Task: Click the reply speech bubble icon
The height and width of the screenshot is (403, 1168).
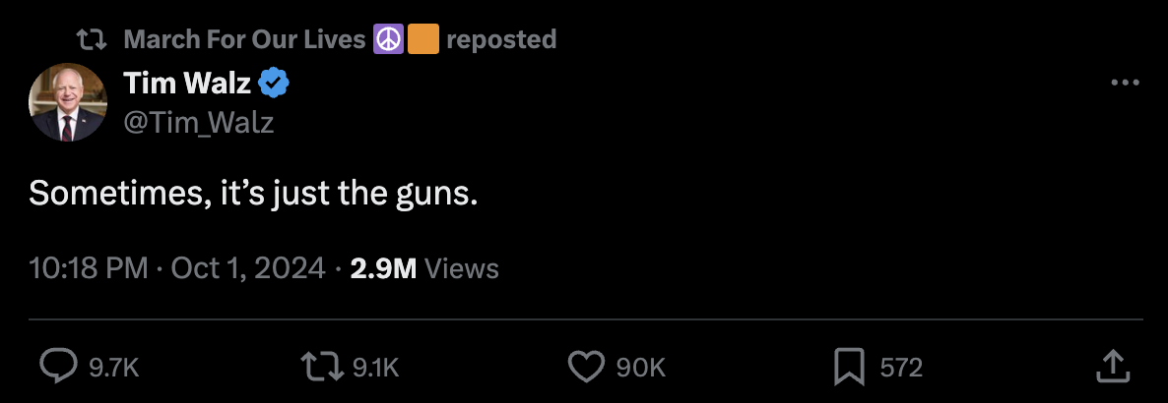Action: (x=58, y=368)
